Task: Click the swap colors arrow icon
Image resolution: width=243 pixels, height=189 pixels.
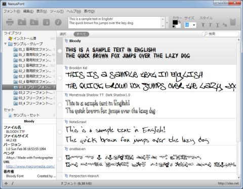Action: pyautogui.click(x=179, y=22)
